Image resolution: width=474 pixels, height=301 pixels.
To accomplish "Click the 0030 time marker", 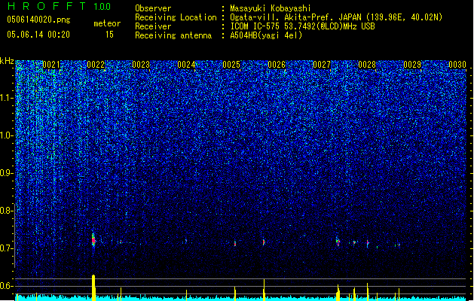I will (457, 65).
